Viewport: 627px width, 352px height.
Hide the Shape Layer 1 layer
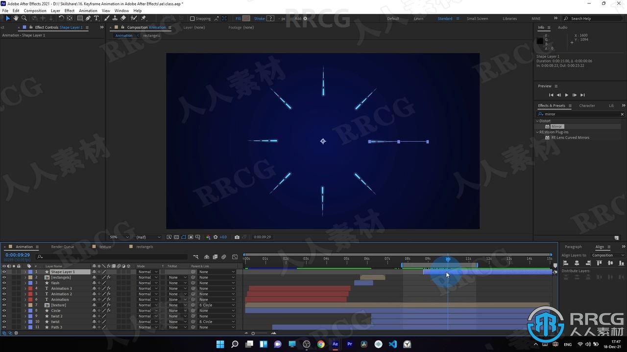tap(4, 272)
